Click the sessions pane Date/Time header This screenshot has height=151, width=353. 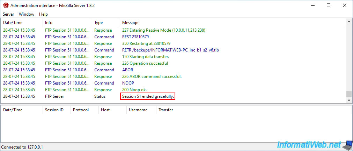click(22, 110)
